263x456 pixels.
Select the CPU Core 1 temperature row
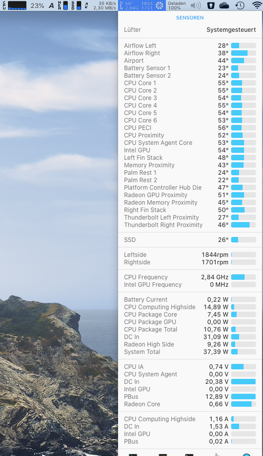190,83
